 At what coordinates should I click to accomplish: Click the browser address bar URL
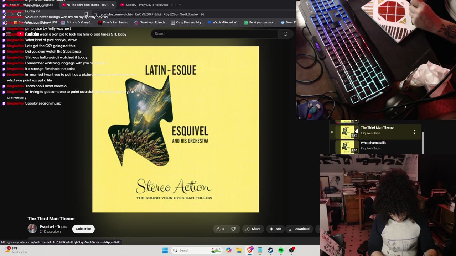[x=152, y=14]
